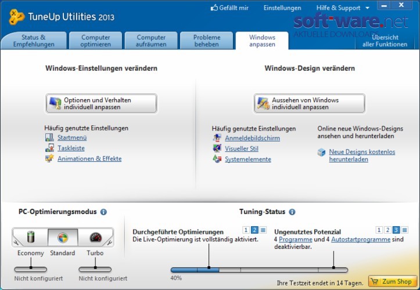The image size is (420, 290).
Task: Click the Neue Designs cube icon
Action: tap(321, 152)
